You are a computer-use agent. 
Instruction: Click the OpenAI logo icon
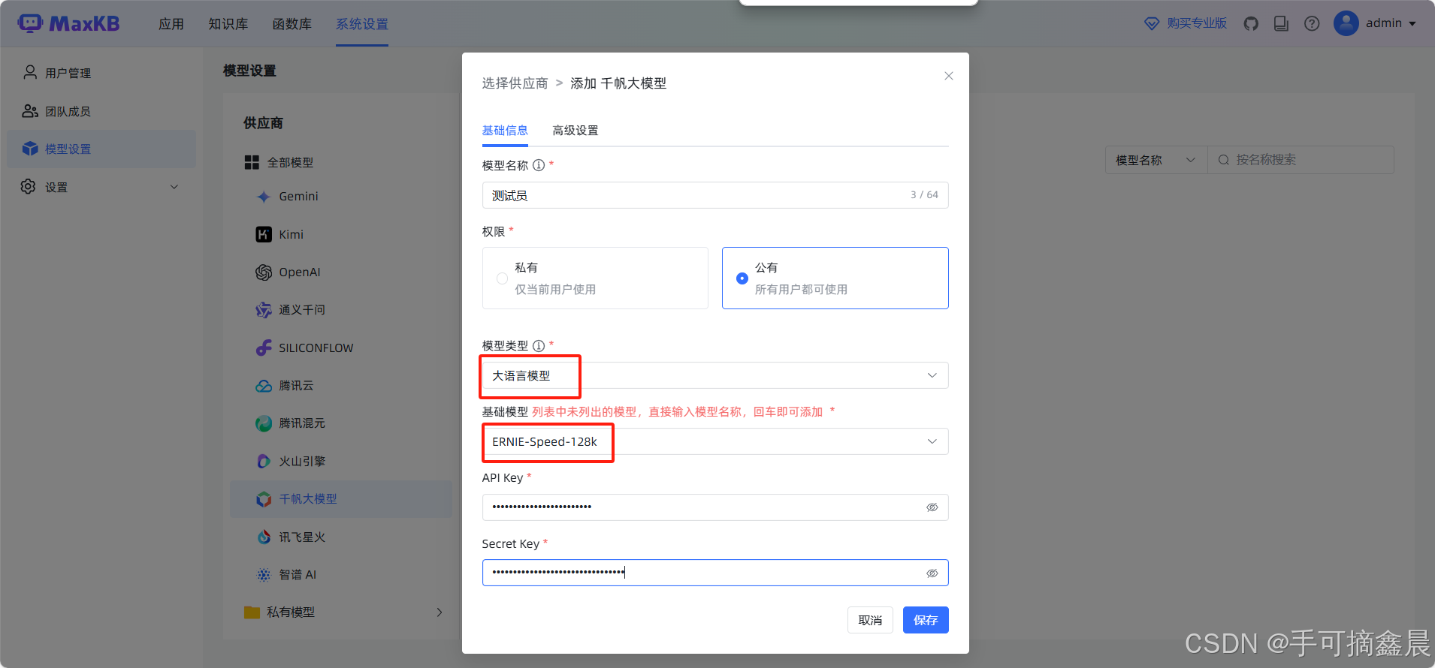[264, 272]
